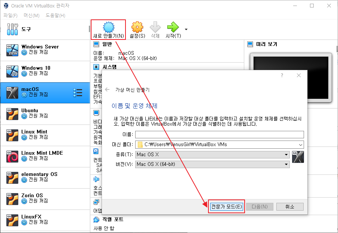The width and height of the screenshot is (338, 233).
Task: Click the 'LinuxFX' VM name
Action: coord(31,217)
